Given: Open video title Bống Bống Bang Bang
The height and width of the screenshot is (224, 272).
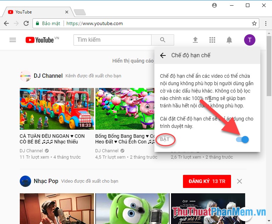Looking at the screenshot, I should (x=125, y=139).
